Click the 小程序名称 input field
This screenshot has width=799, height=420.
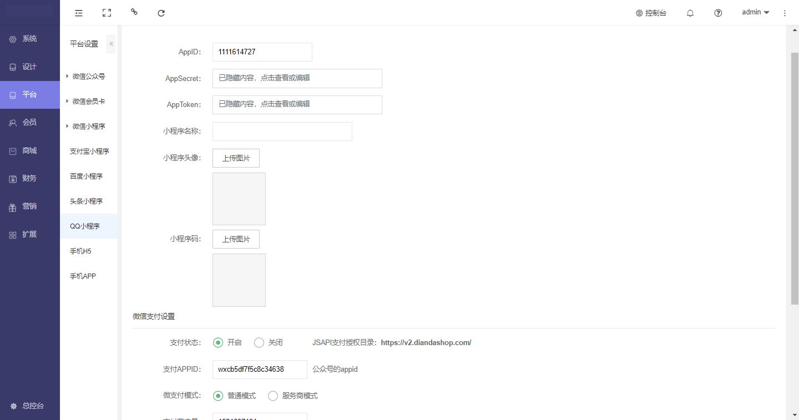282,131
